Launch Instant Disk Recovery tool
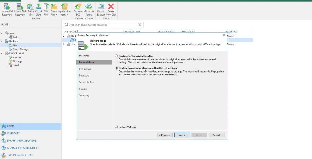 [x=20, y=9]
